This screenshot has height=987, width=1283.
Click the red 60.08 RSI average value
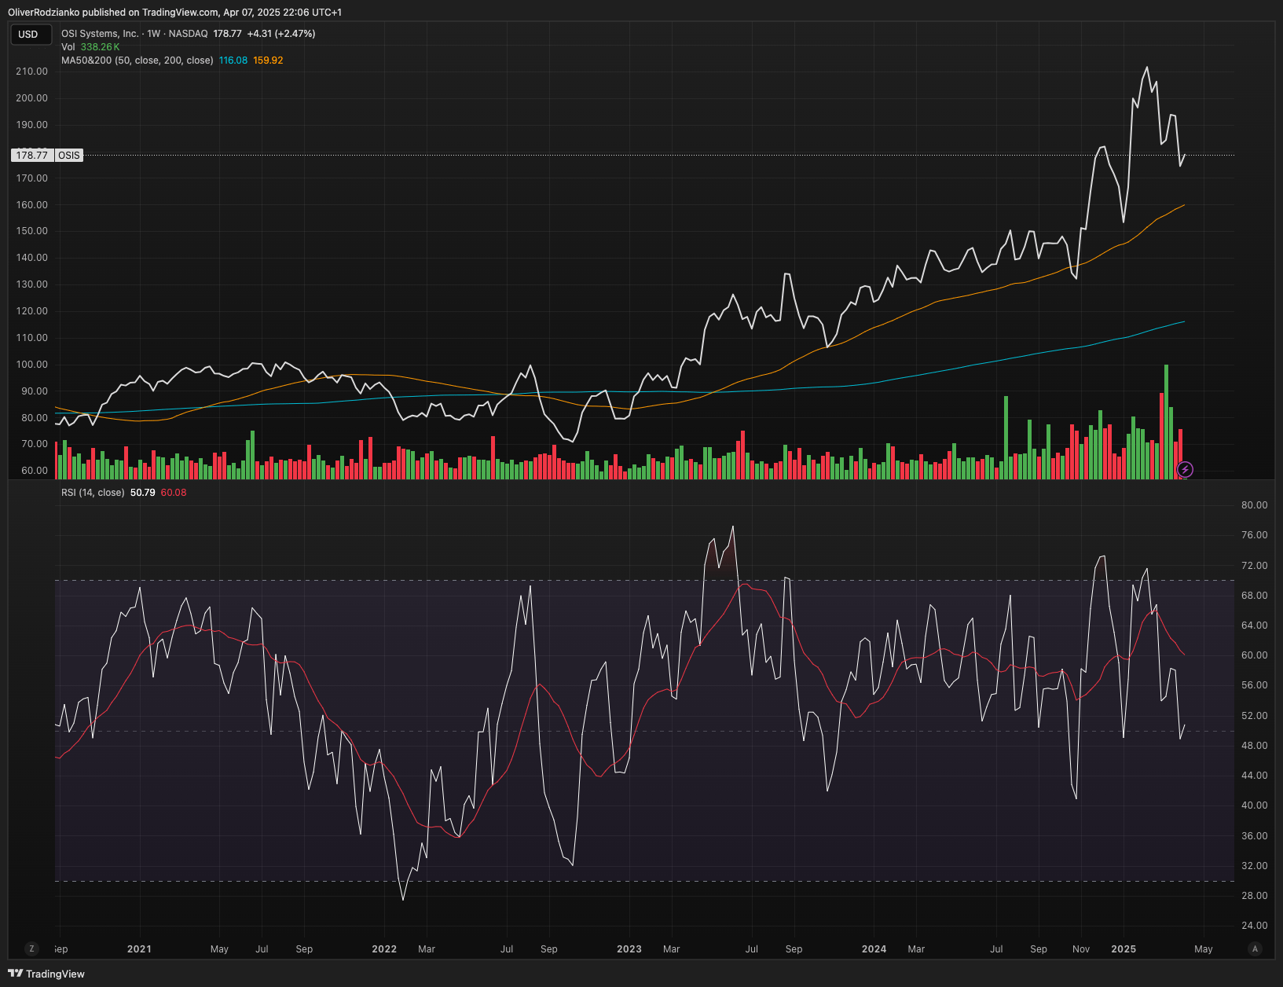(x=174, y=493)
